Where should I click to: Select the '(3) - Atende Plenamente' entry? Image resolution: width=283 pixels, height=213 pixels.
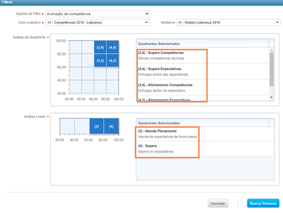pos(167,134)
